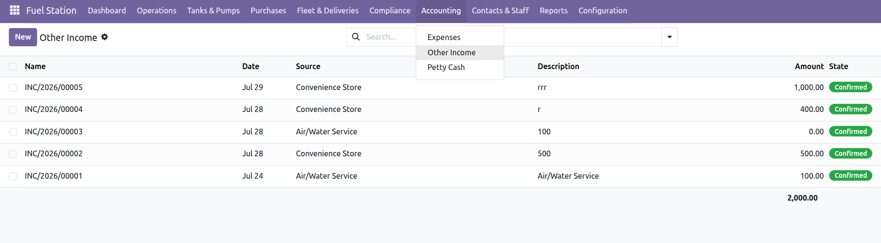Sort by the Date column header
Screen dimensions: 881x243
[251, 66]
